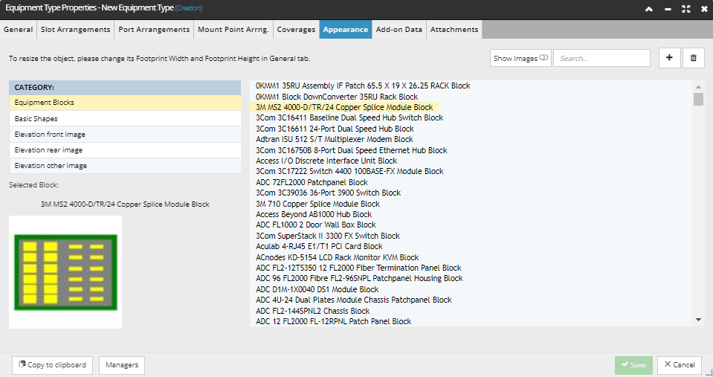
Task: Select 3Com 3C39036 36-Port 3900 Switch Block
Action: pos(329,193)
